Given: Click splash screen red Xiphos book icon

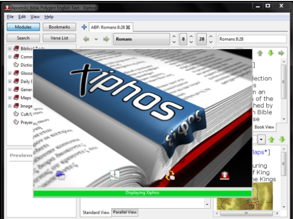Looking at the screenshot, I should [x=225, y=175].
